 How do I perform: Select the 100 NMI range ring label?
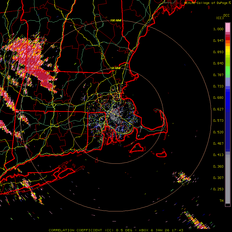[x=116, y=20]
